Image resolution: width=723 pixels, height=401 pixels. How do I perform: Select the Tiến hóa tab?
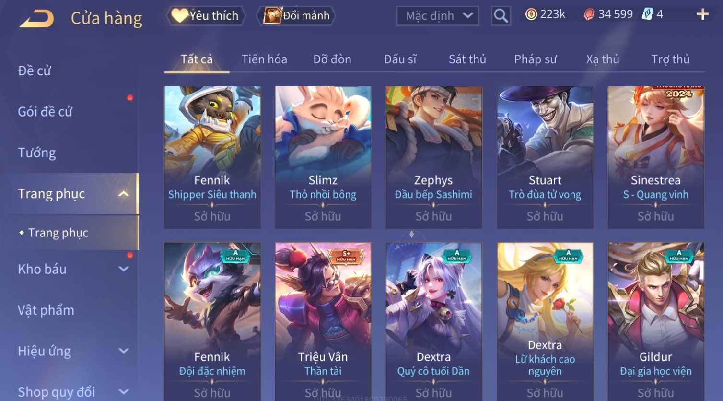coord(264,59)
